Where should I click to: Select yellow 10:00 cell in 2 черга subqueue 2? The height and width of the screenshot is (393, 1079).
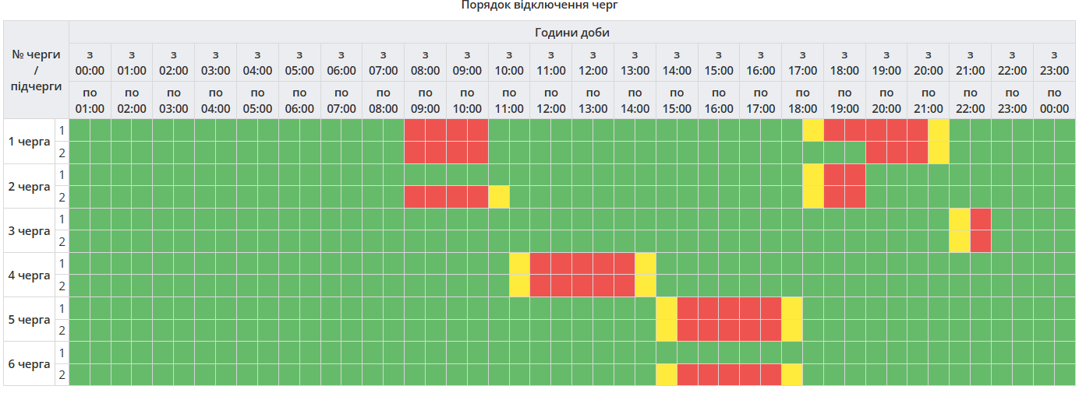click(x=499, y=197)
